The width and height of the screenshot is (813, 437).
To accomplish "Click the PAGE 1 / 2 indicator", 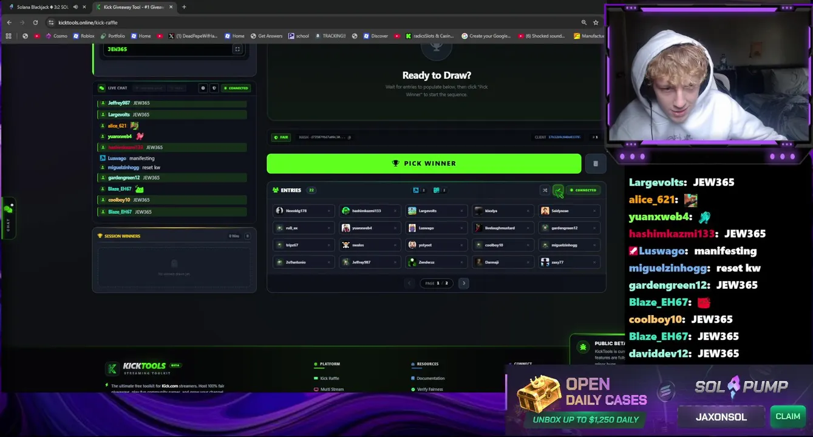I will click(x=437, y=283).
